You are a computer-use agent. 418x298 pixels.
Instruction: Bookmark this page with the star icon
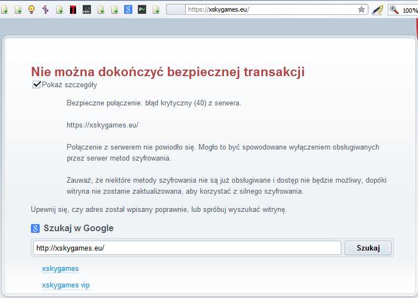pyautogui.click(x=361, y=10)
